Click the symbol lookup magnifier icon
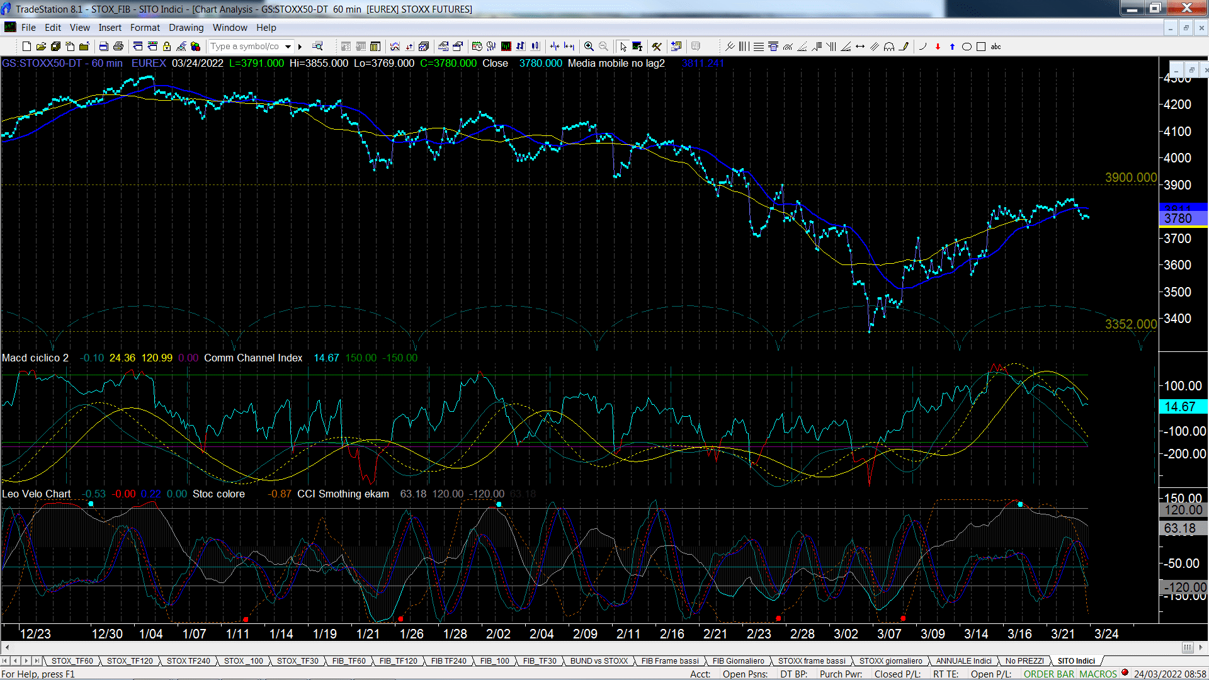This screenshot has height=680, width=1209. (x=317, y=46)
